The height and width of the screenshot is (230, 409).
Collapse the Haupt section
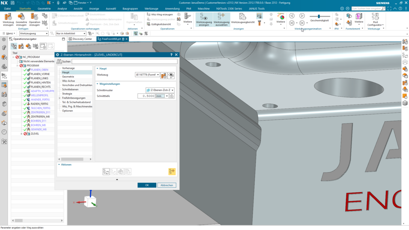[x=98, y=69]
